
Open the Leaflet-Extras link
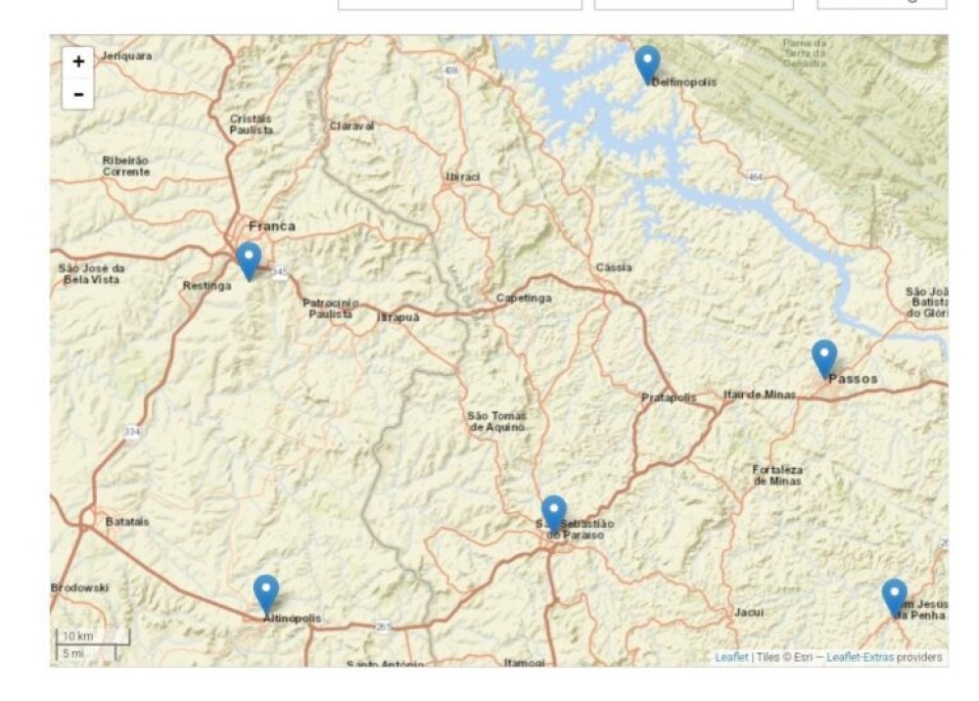pyautogui.click(x=860, y=657)
